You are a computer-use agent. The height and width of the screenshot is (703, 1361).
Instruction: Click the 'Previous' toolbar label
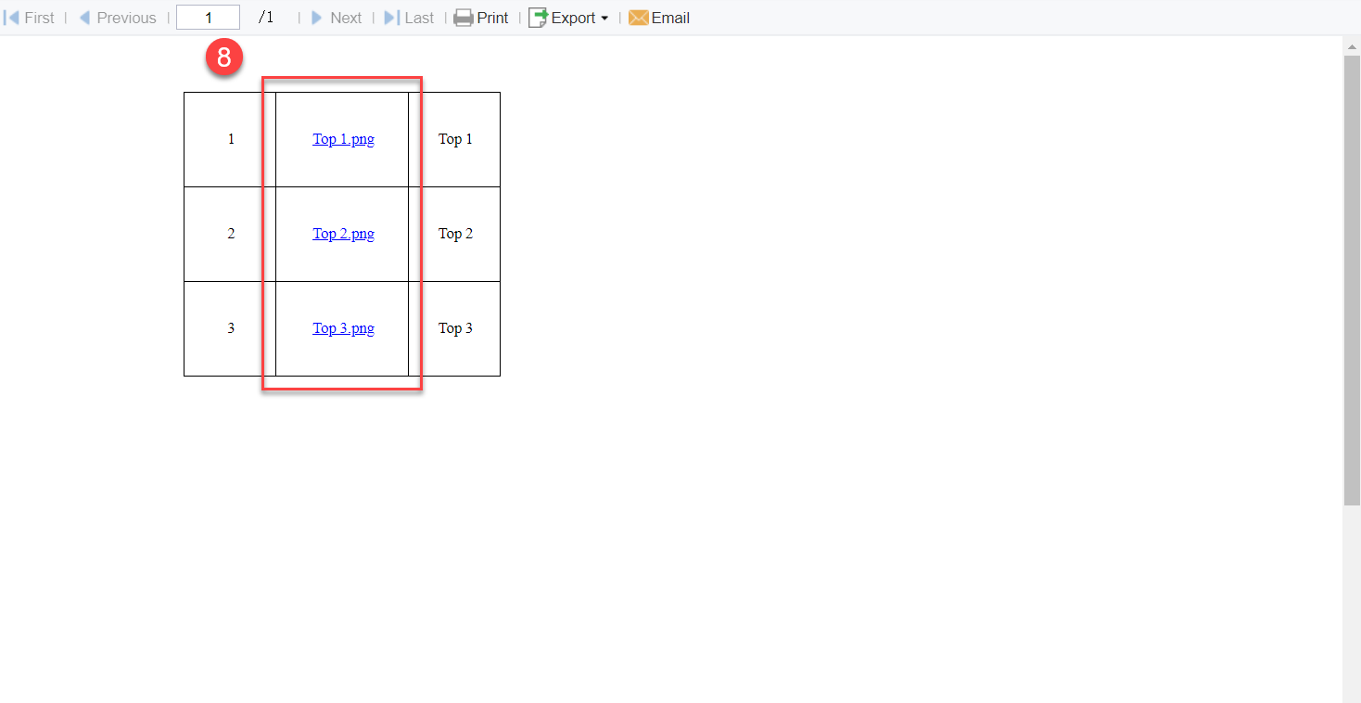pos(126,18)
